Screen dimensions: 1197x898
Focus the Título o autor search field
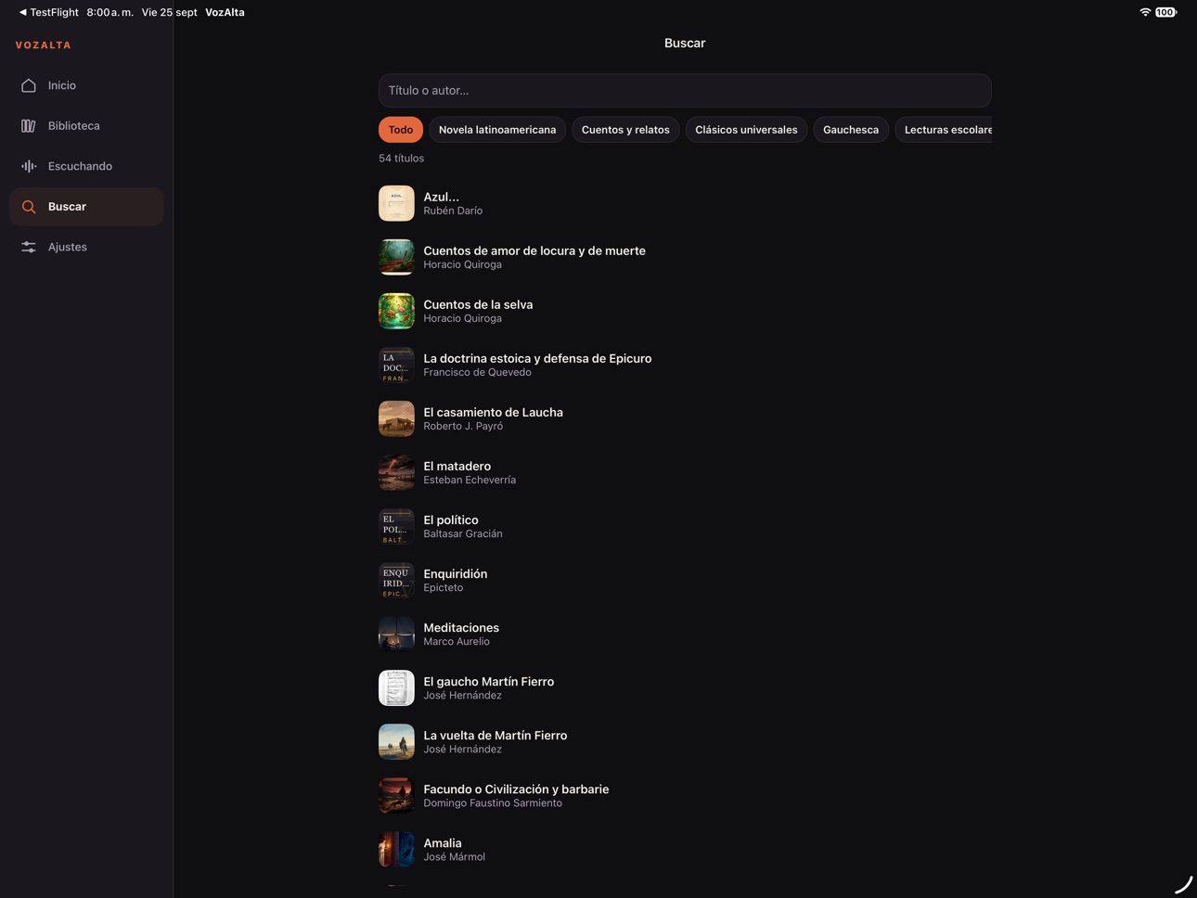pyautogui.click(x=685, y=91)
